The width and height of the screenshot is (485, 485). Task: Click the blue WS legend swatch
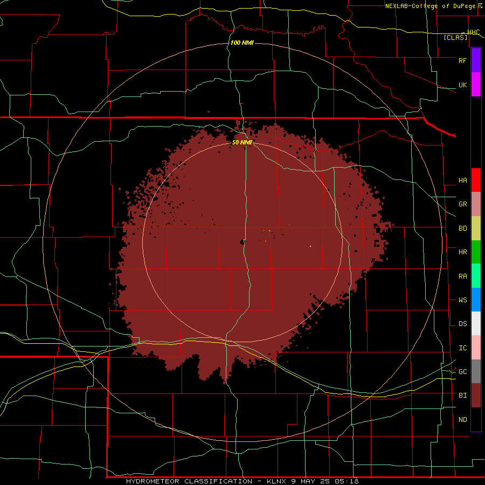[476, 300]
